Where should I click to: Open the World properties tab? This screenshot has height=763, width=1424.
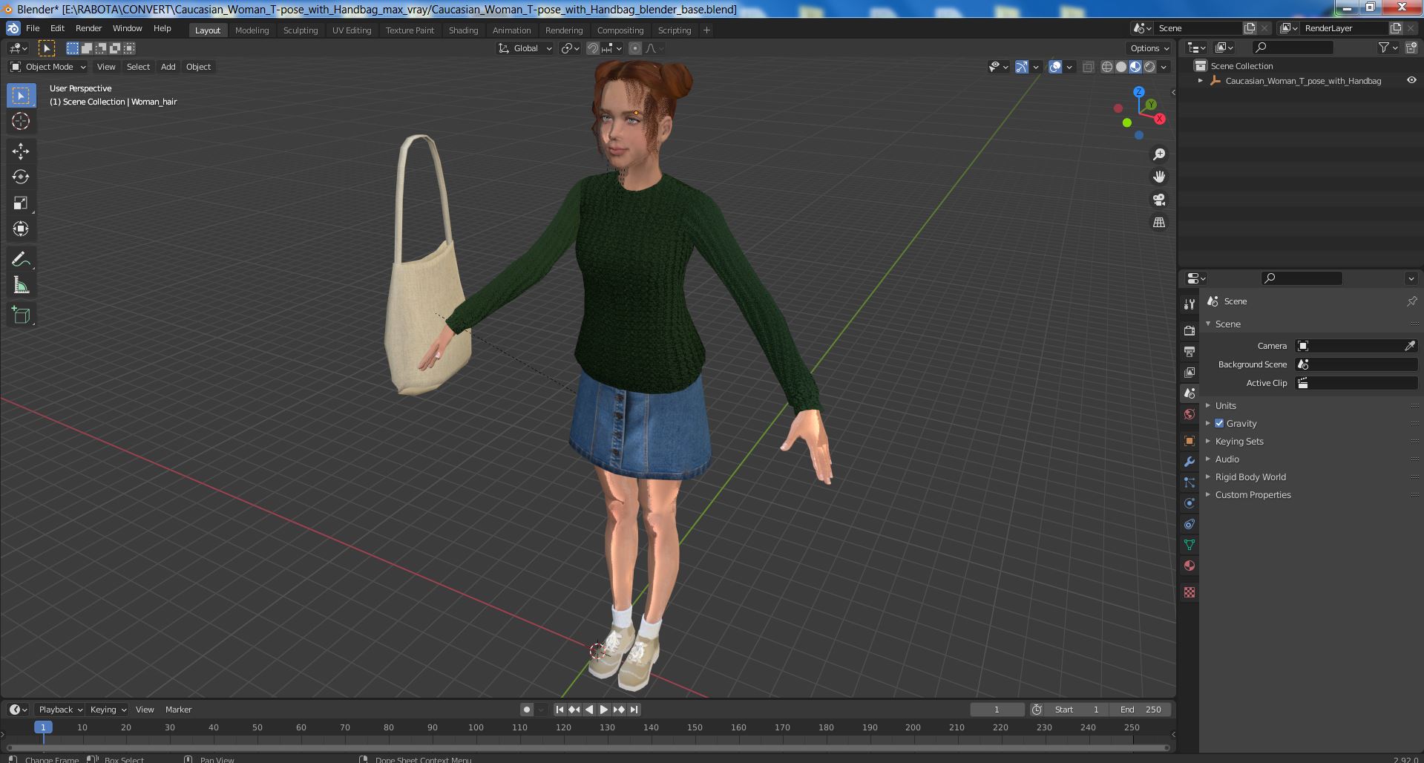point(1190,414)
